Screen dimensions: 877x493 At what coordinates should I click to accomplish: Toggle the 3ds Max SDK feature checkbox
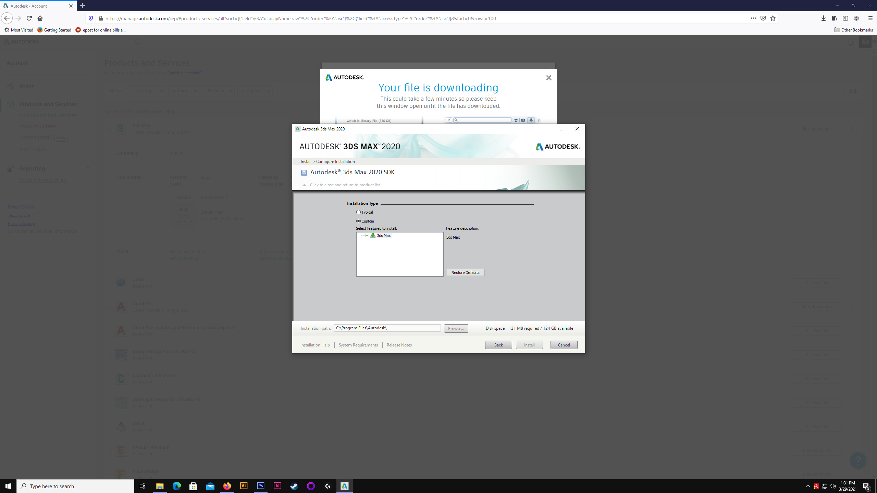(368, 235)
